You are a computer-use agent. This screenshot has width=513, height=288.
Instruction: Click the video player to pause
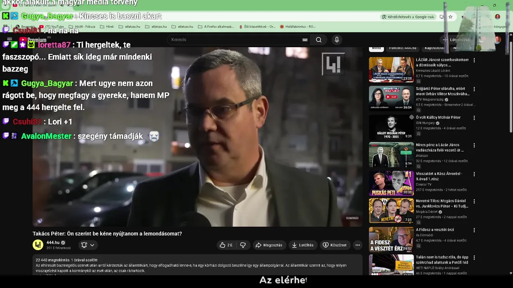[197, 137]
